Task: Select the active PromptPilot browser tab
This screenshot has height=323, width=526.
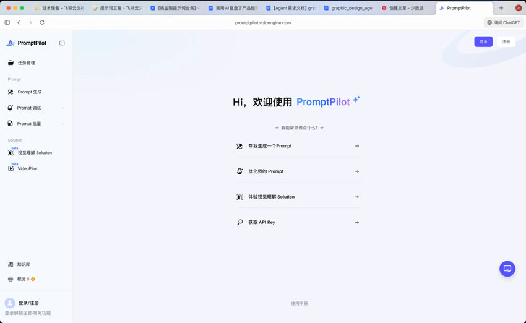Action: 464,7
